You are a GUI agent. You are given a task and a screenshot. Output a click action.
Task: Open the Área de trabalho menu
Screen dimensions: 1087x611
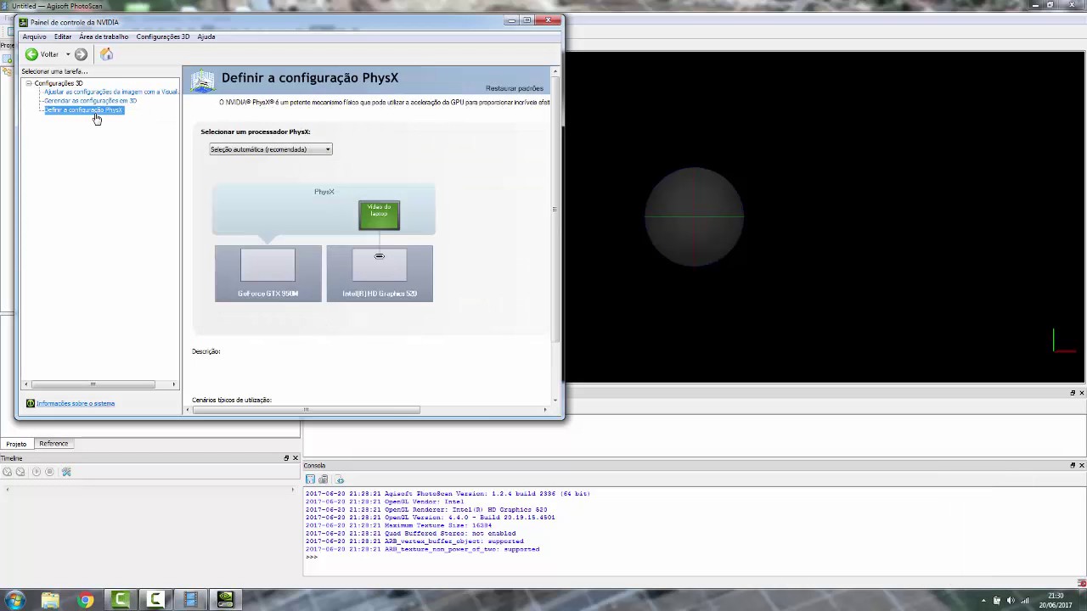click(104, 36)
